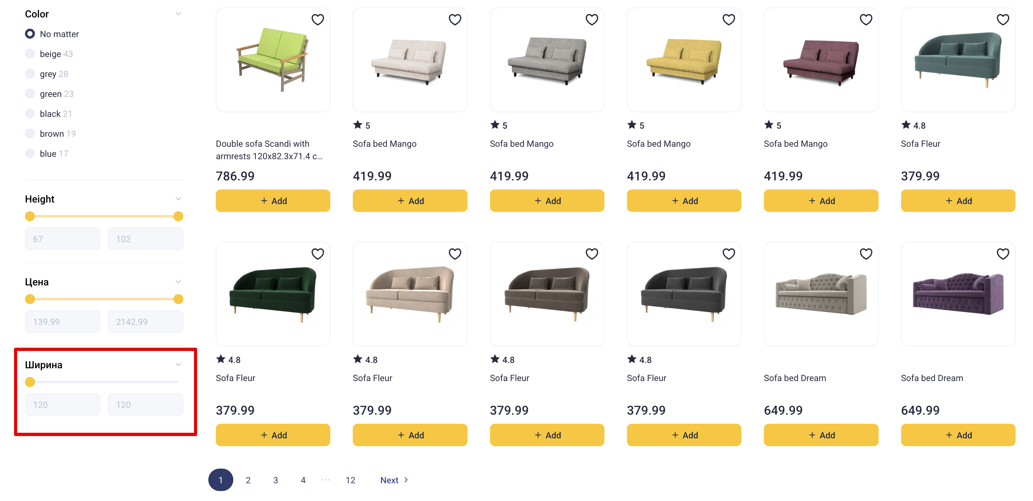Favorite the green Double sofa Scandi
This screenshot has height=501, width=1033.
pyautogui.click(x=317, y=20)
